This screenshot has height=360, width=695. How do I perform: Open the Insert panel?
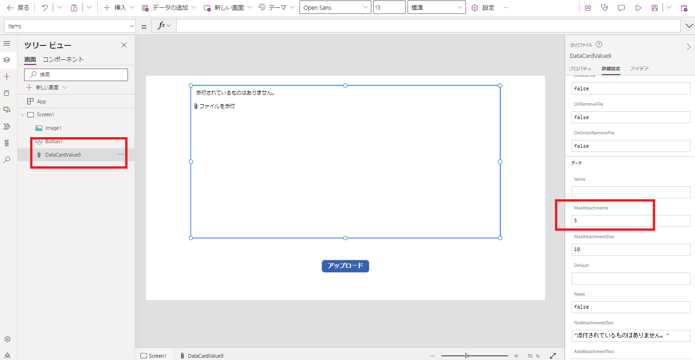click(x=6, y=76)
